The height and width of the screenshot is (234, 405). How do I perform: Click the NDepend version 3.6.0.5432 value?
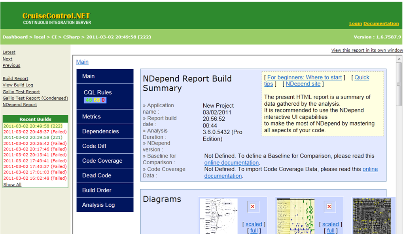click(222, 135)
